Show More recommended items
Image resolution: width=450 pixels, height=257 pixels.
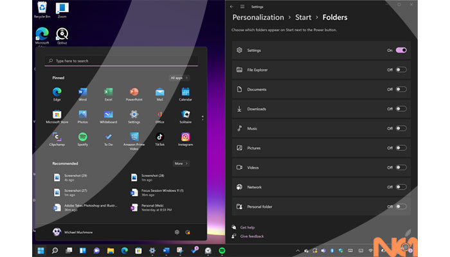pyautogui.click(x=181, y=163)
